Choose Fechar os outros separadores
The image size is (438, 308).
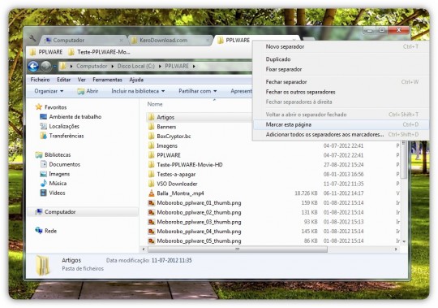click(341, 92)
